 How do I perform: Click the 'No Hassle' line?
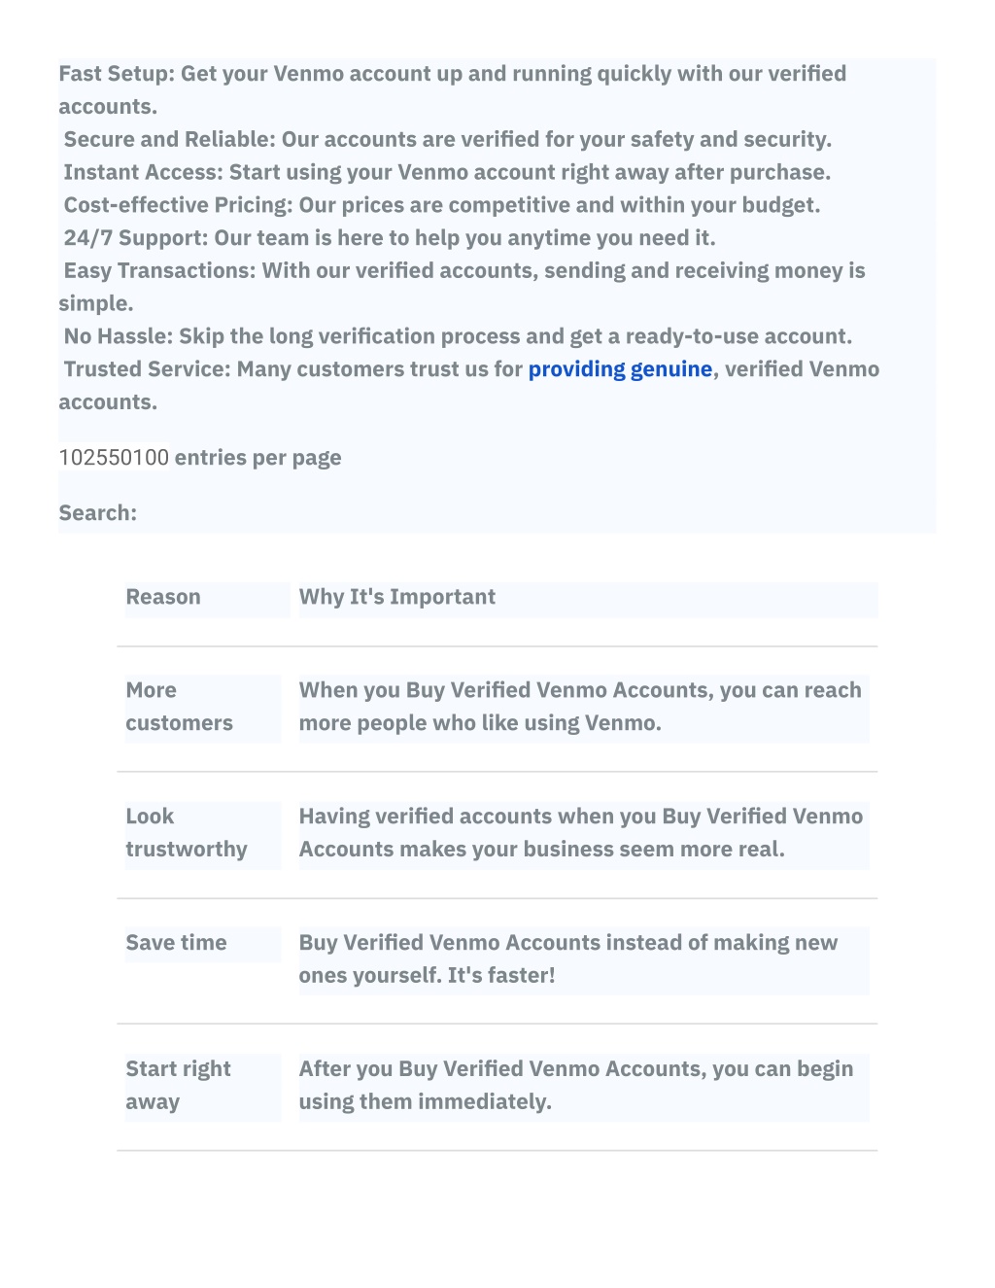458,337
